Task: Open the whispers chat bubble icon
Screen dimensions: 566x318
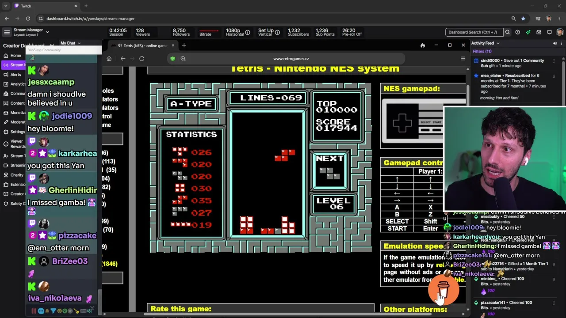Action: click(x=550, y=32)
